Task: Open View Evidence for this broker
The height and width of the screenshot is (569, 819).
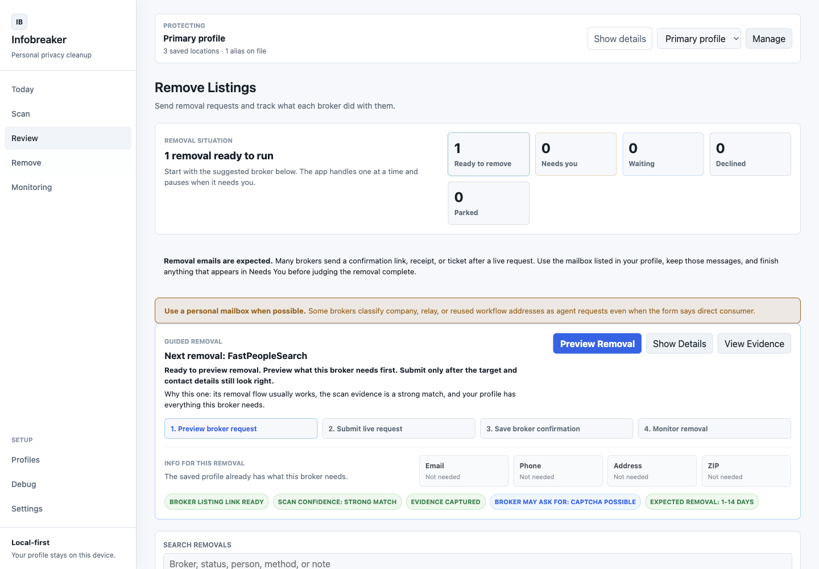Action: pos(754,344)
